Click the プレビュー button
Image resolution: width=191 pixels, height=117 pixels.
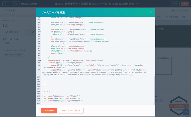183,10
